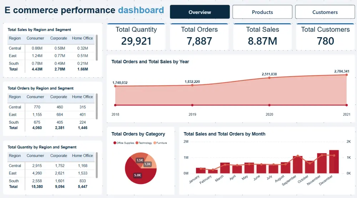Select the Total Customers 780 card

(x=325, y=37)
